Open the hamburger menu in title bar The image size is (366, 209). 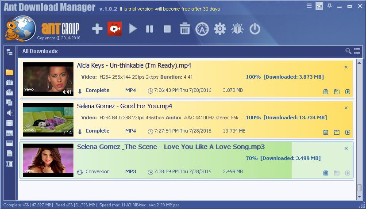tap(309, 6)
